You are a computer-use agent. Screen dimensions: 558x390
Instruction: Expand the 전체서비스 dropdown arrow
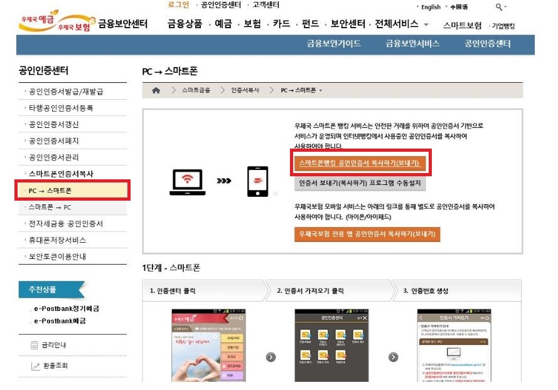click(x=426, y=24)
